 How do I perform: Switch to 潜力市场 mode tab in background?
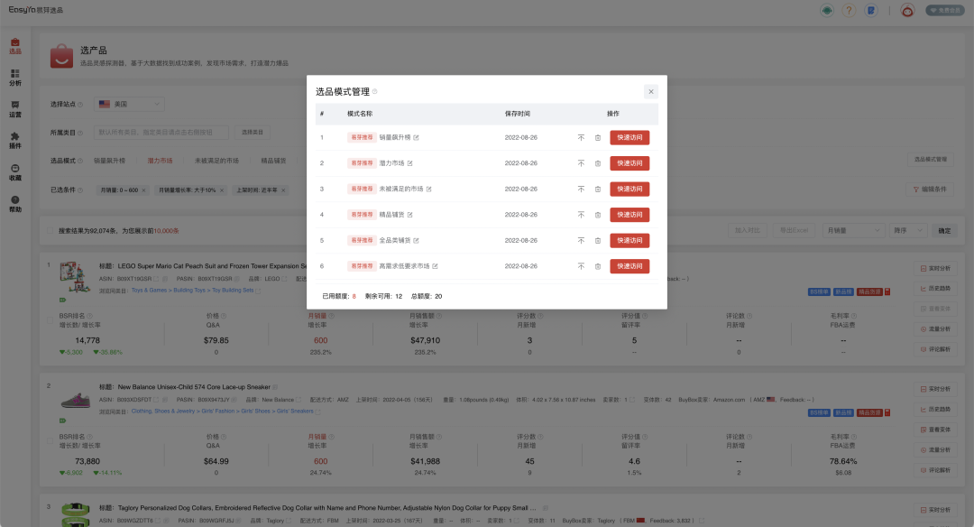pos(160,161)
